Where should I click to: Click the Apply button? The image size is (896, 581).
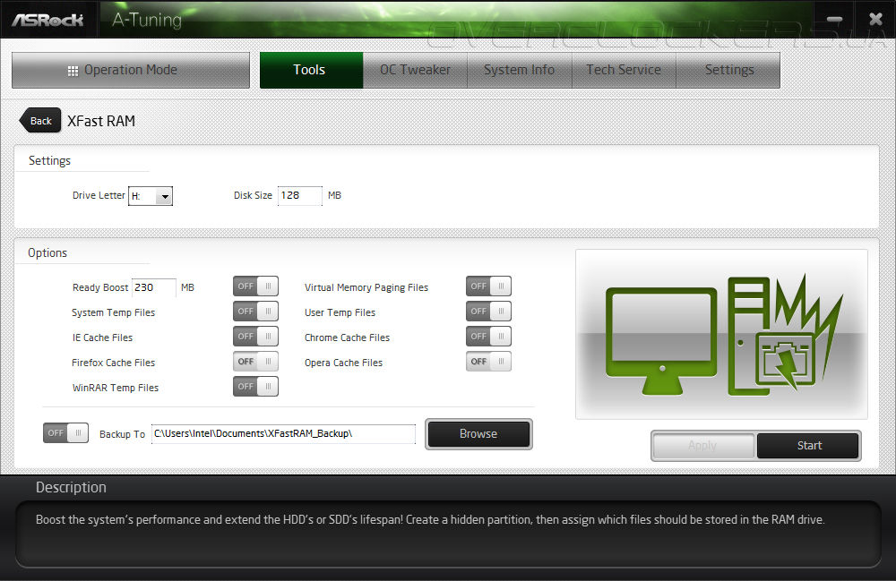point(702,446)
